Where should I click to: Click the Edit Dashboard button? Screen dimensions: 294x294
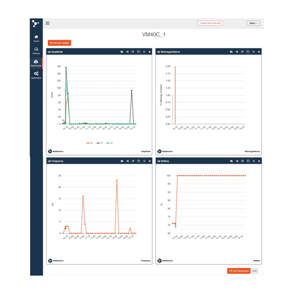[x=239, y=271]
